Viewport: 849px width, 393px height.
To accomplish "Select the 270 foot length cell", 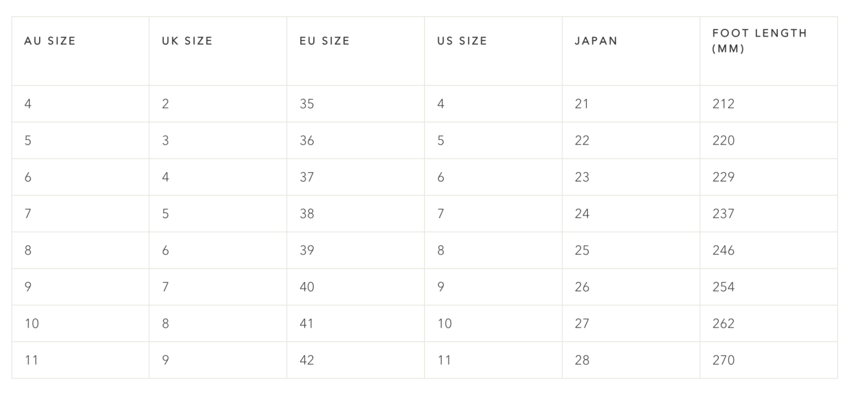I will (x=723, y=360).
